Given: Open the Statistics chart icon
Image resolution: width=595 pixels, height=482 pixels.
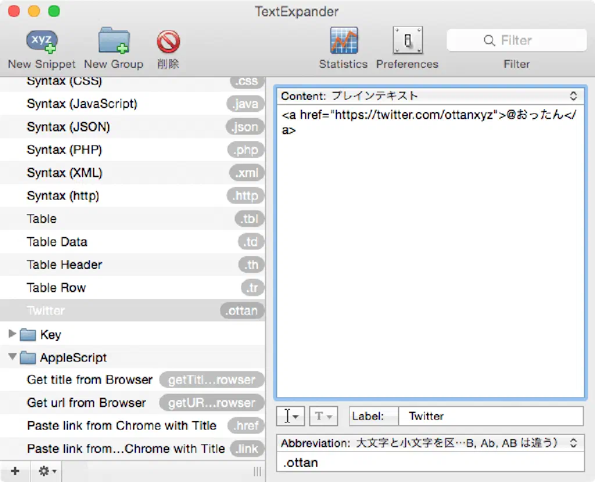Looking at the screenshot, I should (343, 42).
